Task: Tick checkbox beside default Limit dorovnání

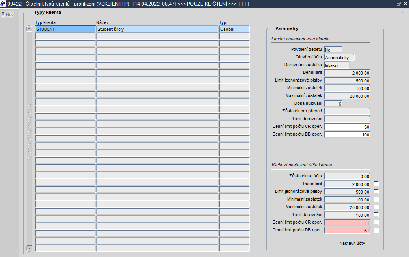Action: (x=376, y=214)
